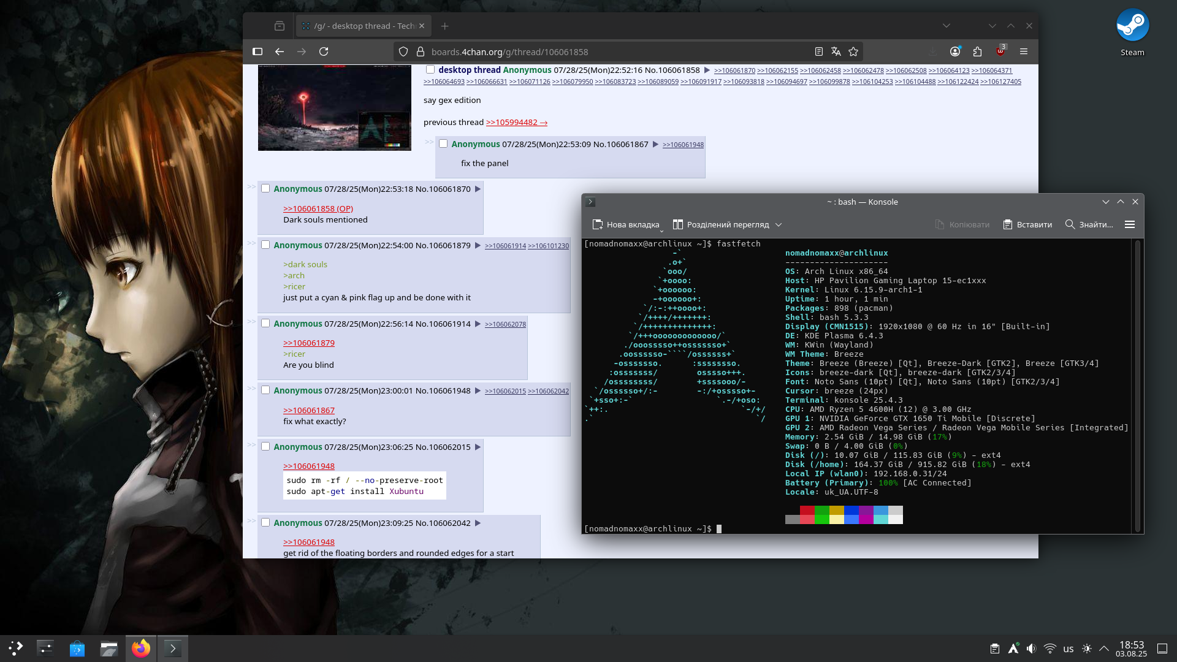Show site security padlock info
The width and height of the screenshot is (1177, 662).
coord(421,51)
